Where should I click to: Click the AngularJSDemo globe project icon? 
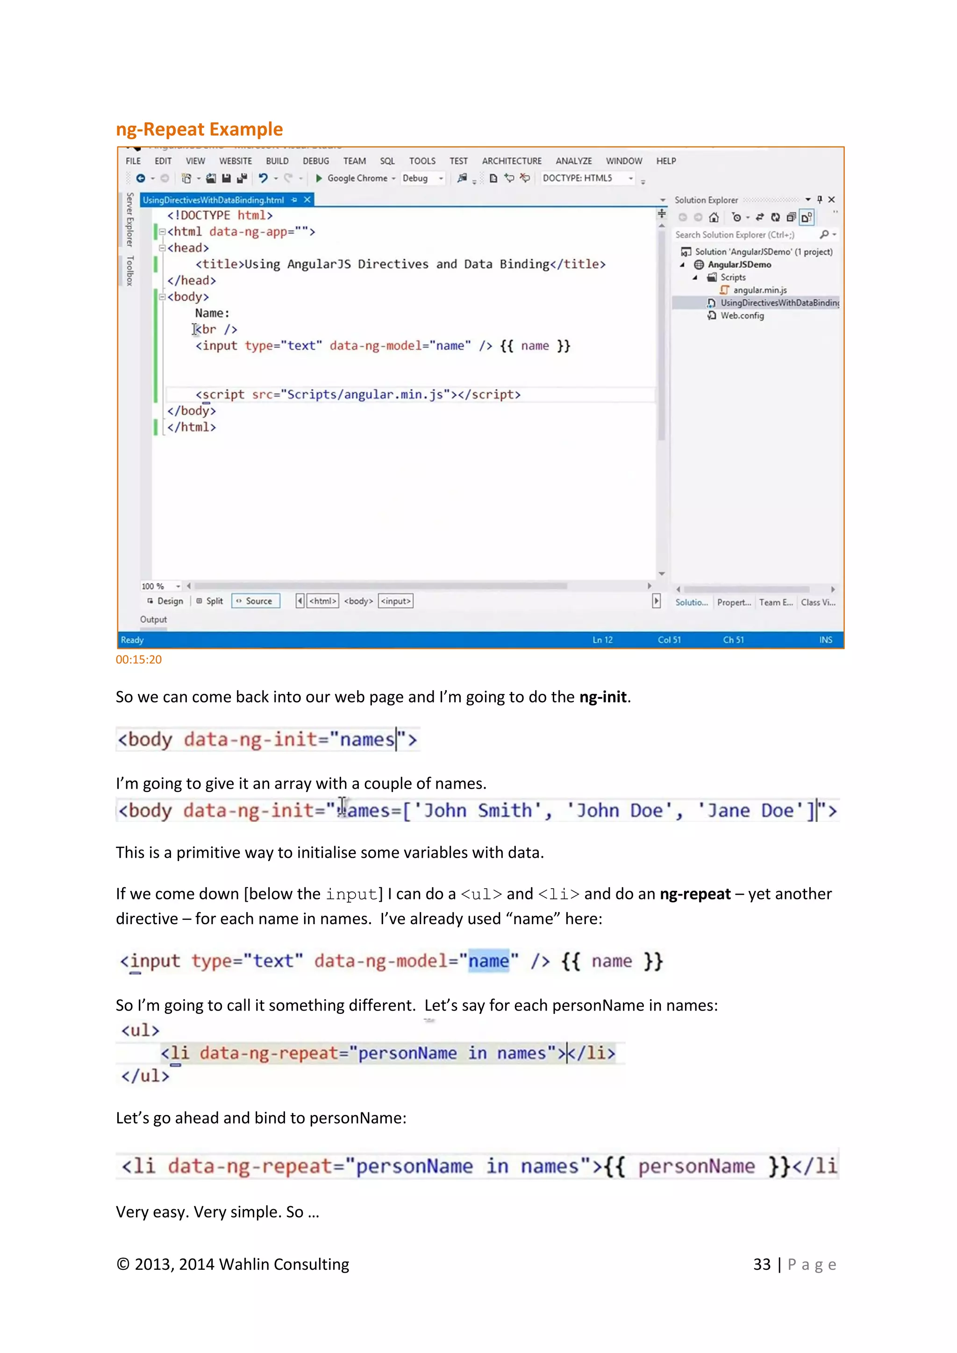click(699, 264)
